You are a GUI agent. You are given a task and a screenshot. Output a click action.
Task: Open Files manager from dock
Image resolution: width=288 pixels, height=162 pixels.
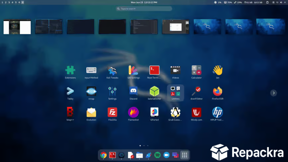[139, 155]
